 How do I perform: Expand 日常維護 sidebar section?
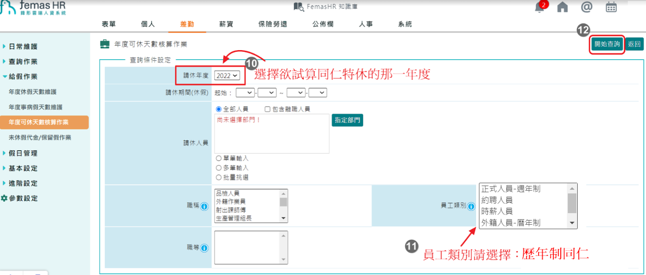point(23,47)
